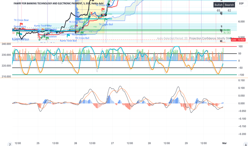Click 'Projection Confidence: Mostly Strong' text
This screenshot has height=146, width=248.
212,38
